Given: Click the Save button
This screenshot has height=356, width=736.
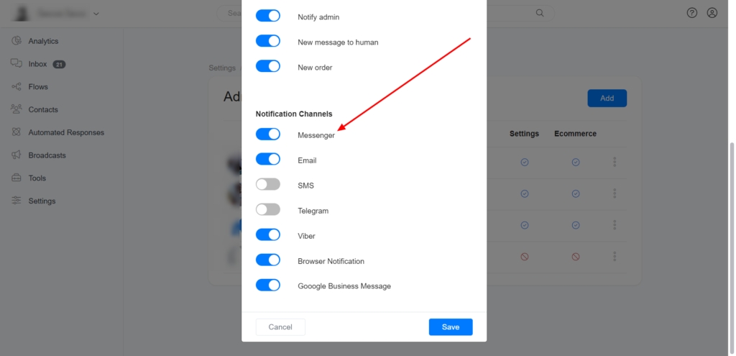Looking at the screenshot, I should pyautogui.click(x=451, y=327).
